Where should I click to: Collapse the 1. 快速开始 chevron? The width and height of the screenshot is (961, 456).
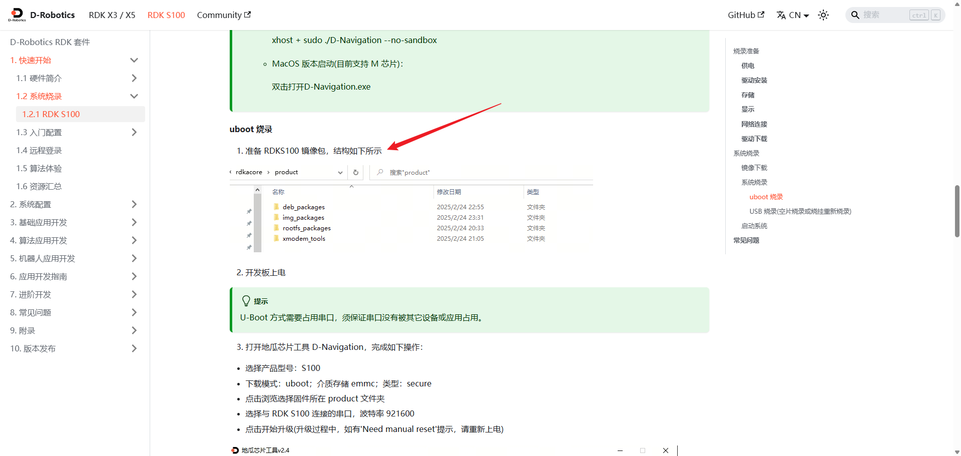click(134, 60)
